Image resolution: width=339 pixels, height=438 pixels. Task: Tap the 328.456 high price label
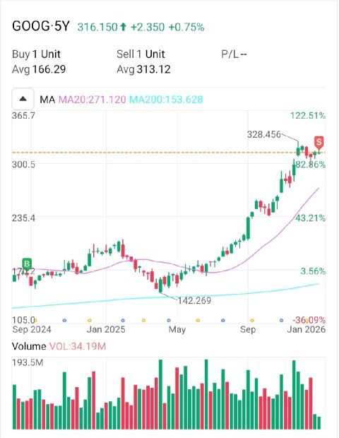pyautogui.click(x=264, y=135)
